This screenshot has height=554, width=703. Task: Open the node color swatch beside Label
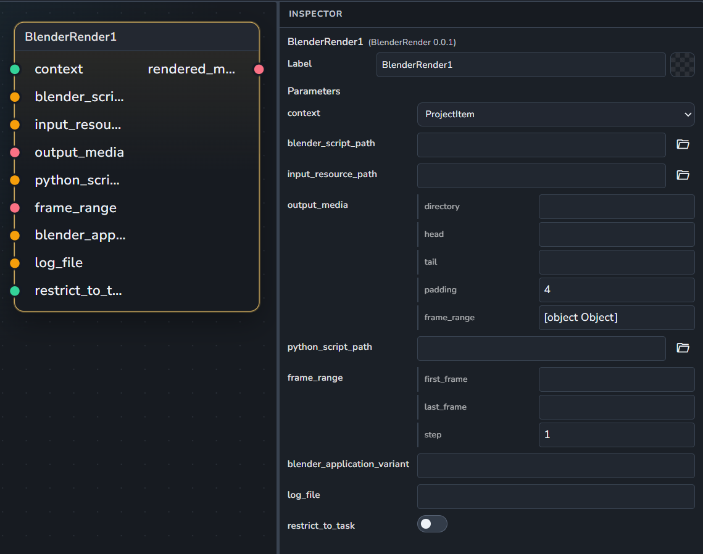point(682,65)
